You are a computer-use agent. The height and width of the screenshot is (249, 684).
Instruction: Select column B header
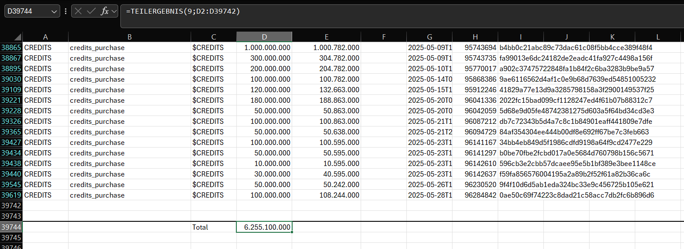pos(130,37)
